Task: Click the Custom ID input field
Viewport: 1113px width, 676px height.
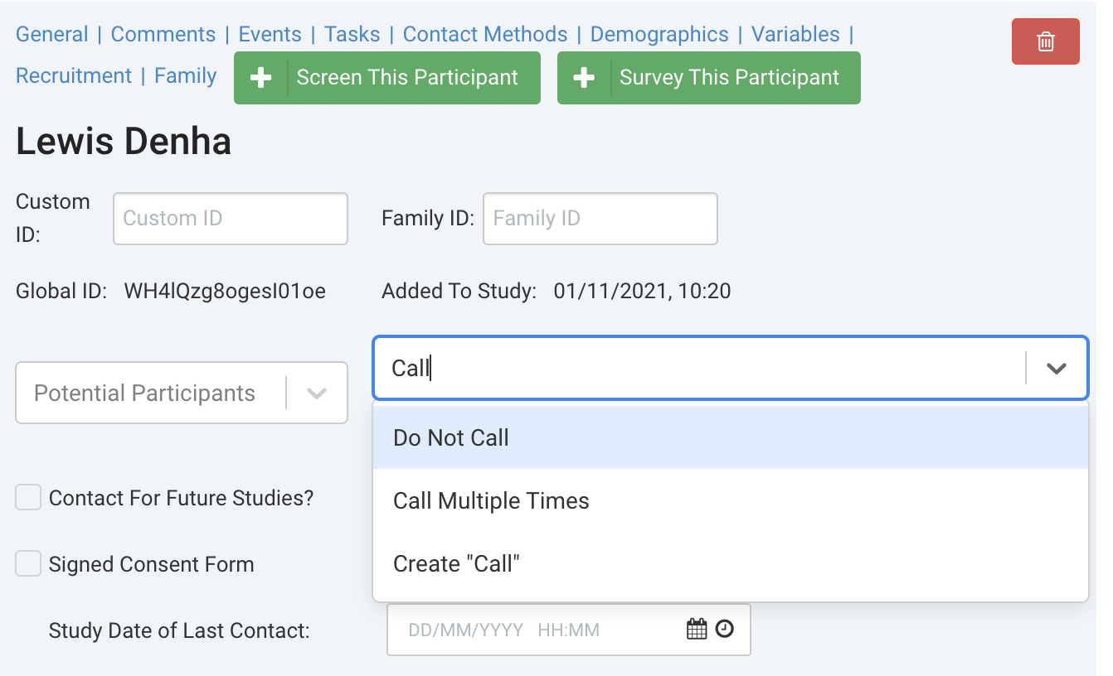Action: (x=230, y=219)
